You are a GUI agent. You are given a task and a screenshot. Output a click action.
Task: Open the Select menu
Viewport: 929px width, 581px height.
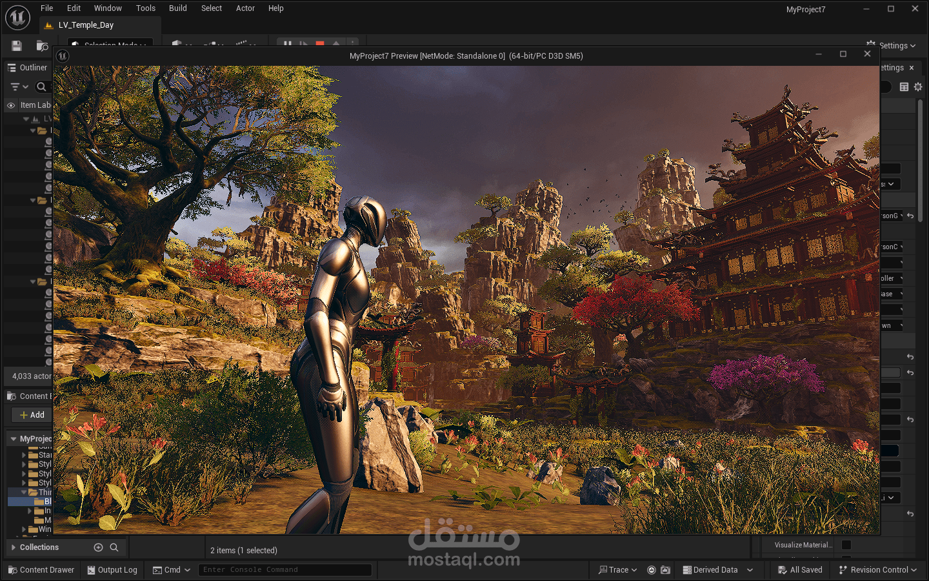tap(212, 8)
